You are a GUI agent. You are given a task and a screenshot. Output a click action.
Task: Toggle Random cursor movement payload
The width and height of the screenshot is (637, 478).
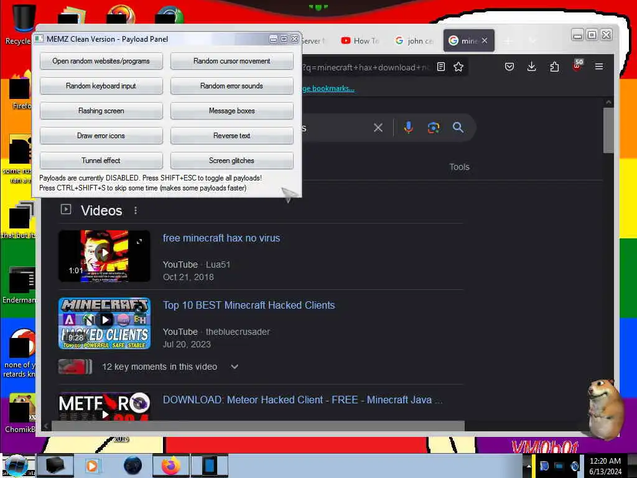point(231,61)
